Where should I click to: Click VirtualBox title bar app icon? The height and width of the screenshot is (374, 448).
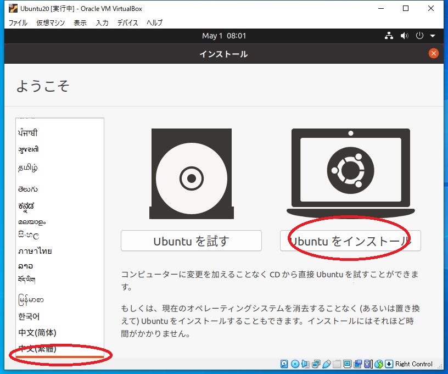pos(13,8)
